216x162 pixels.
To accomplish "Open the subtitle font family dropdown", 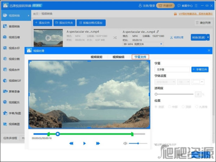I will (x=165, y=82).
